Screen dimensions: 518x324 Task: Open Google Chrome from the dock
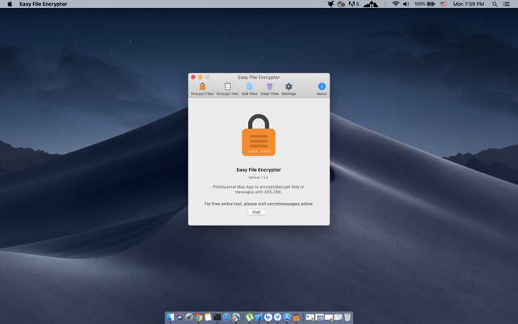(x=198, y=318)
